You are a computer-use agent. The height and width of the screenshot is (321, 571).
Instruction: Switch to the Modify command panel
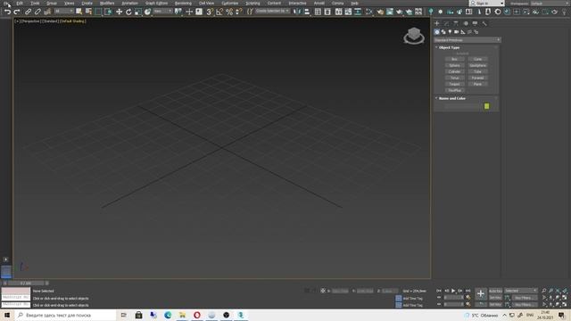446,23
